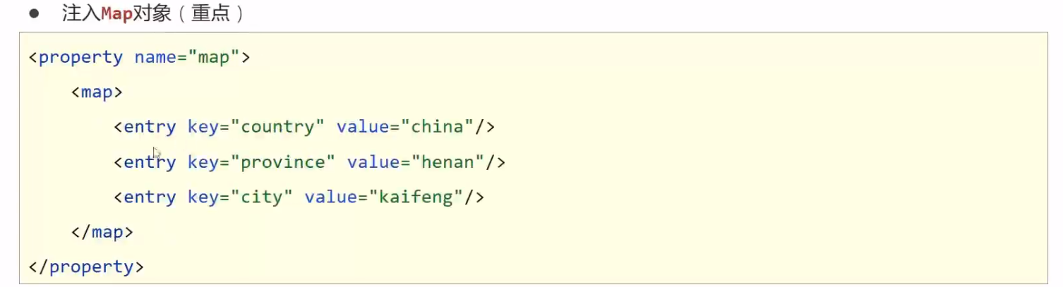Click the entry tag on the country line

(x=150, y=127)
